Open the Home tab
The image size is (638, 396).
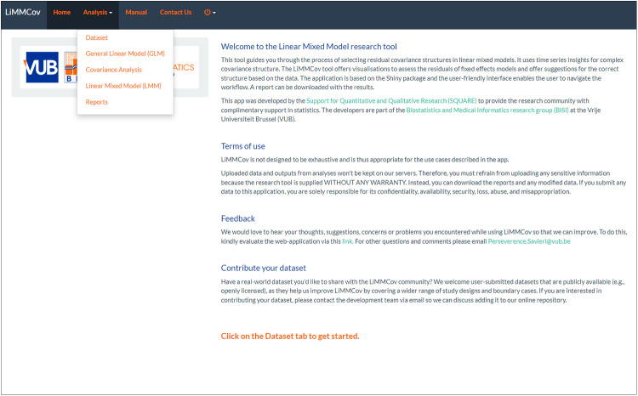click(x=62, y=12)
